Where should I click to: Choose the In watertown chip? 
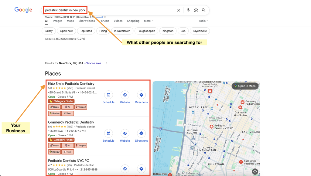pyautogui.click(x=122, y=31)
